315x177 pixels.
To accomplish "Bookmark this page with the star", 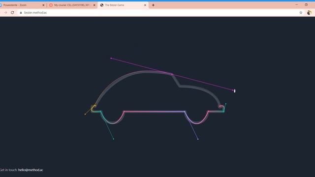I will click(301, 13).
